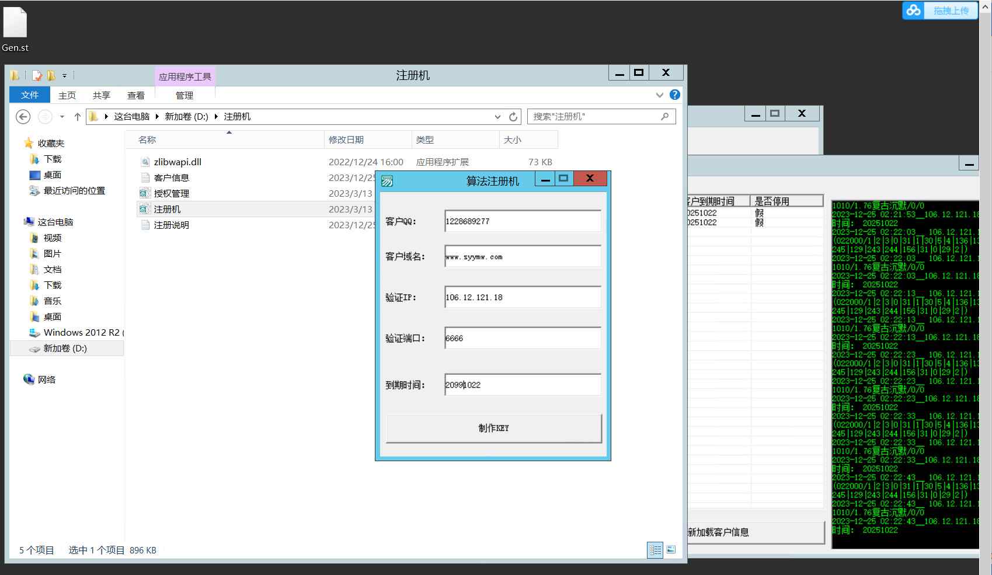992x575 pixels.
Task: Click the properties icon in quick access toolbar
Action: point(37,75)
